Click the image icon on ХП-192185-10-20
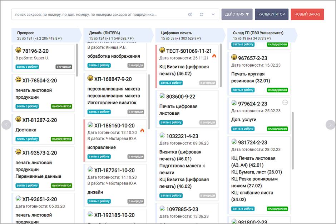The image size is (336, 224). point(90,214)
